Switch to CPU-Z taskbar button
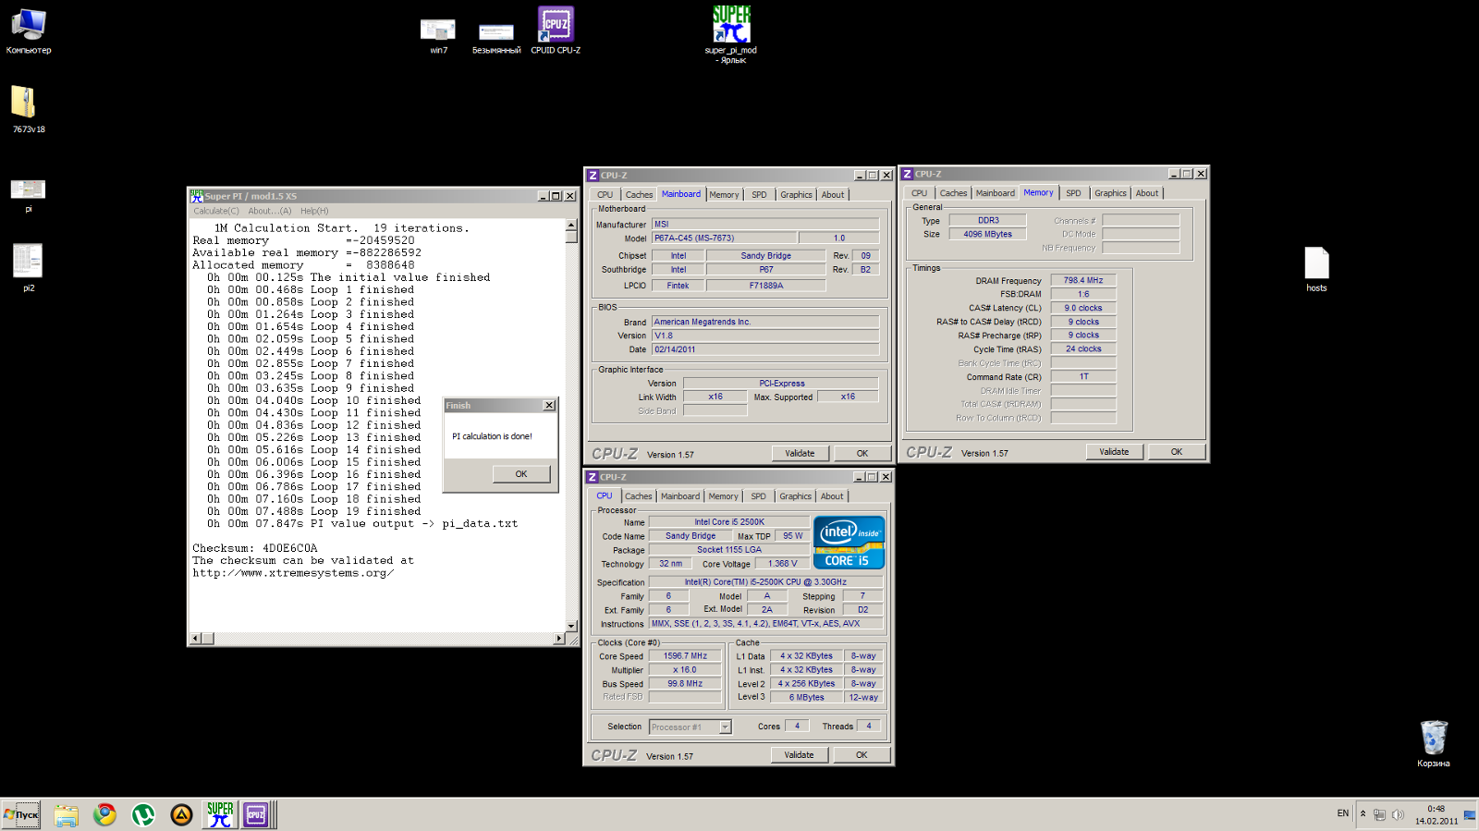1479x831 pixels. point(256,814)
